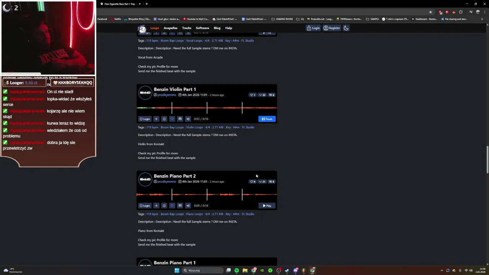Click the Violin Loops tag
This screenshot has height=275, width=489.
(194, 127)
